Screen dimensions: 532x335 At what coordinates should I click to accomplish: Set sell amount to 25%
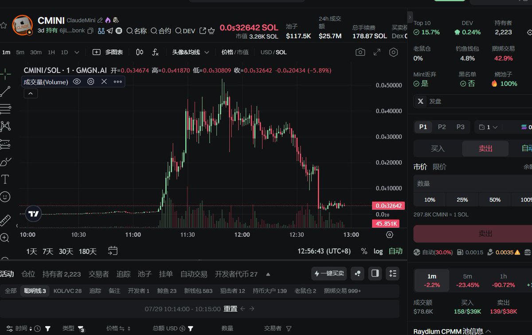tap(462, 199)
